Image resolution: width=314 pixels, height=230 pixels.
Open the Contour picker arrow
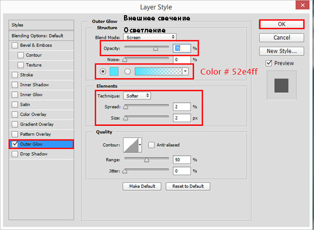point(140,145)
